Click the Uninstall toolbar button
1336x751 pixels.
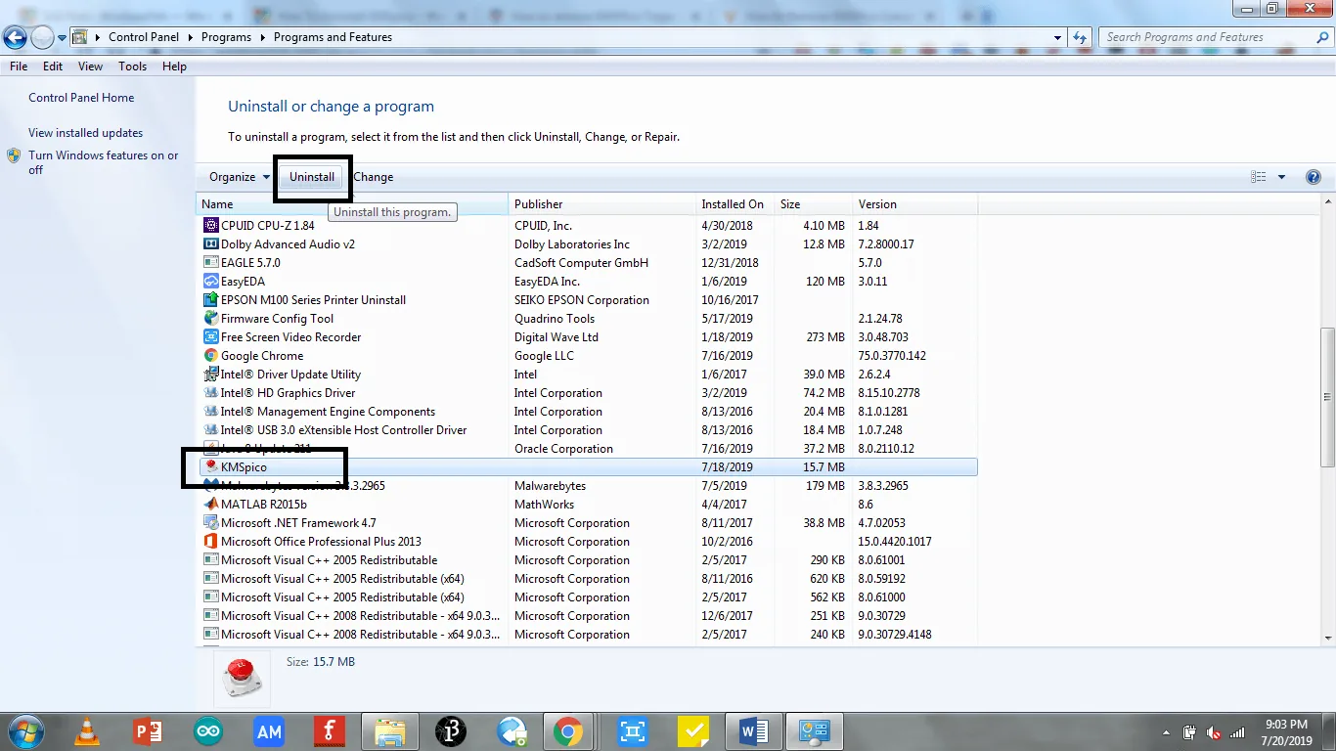coord(312,177)
